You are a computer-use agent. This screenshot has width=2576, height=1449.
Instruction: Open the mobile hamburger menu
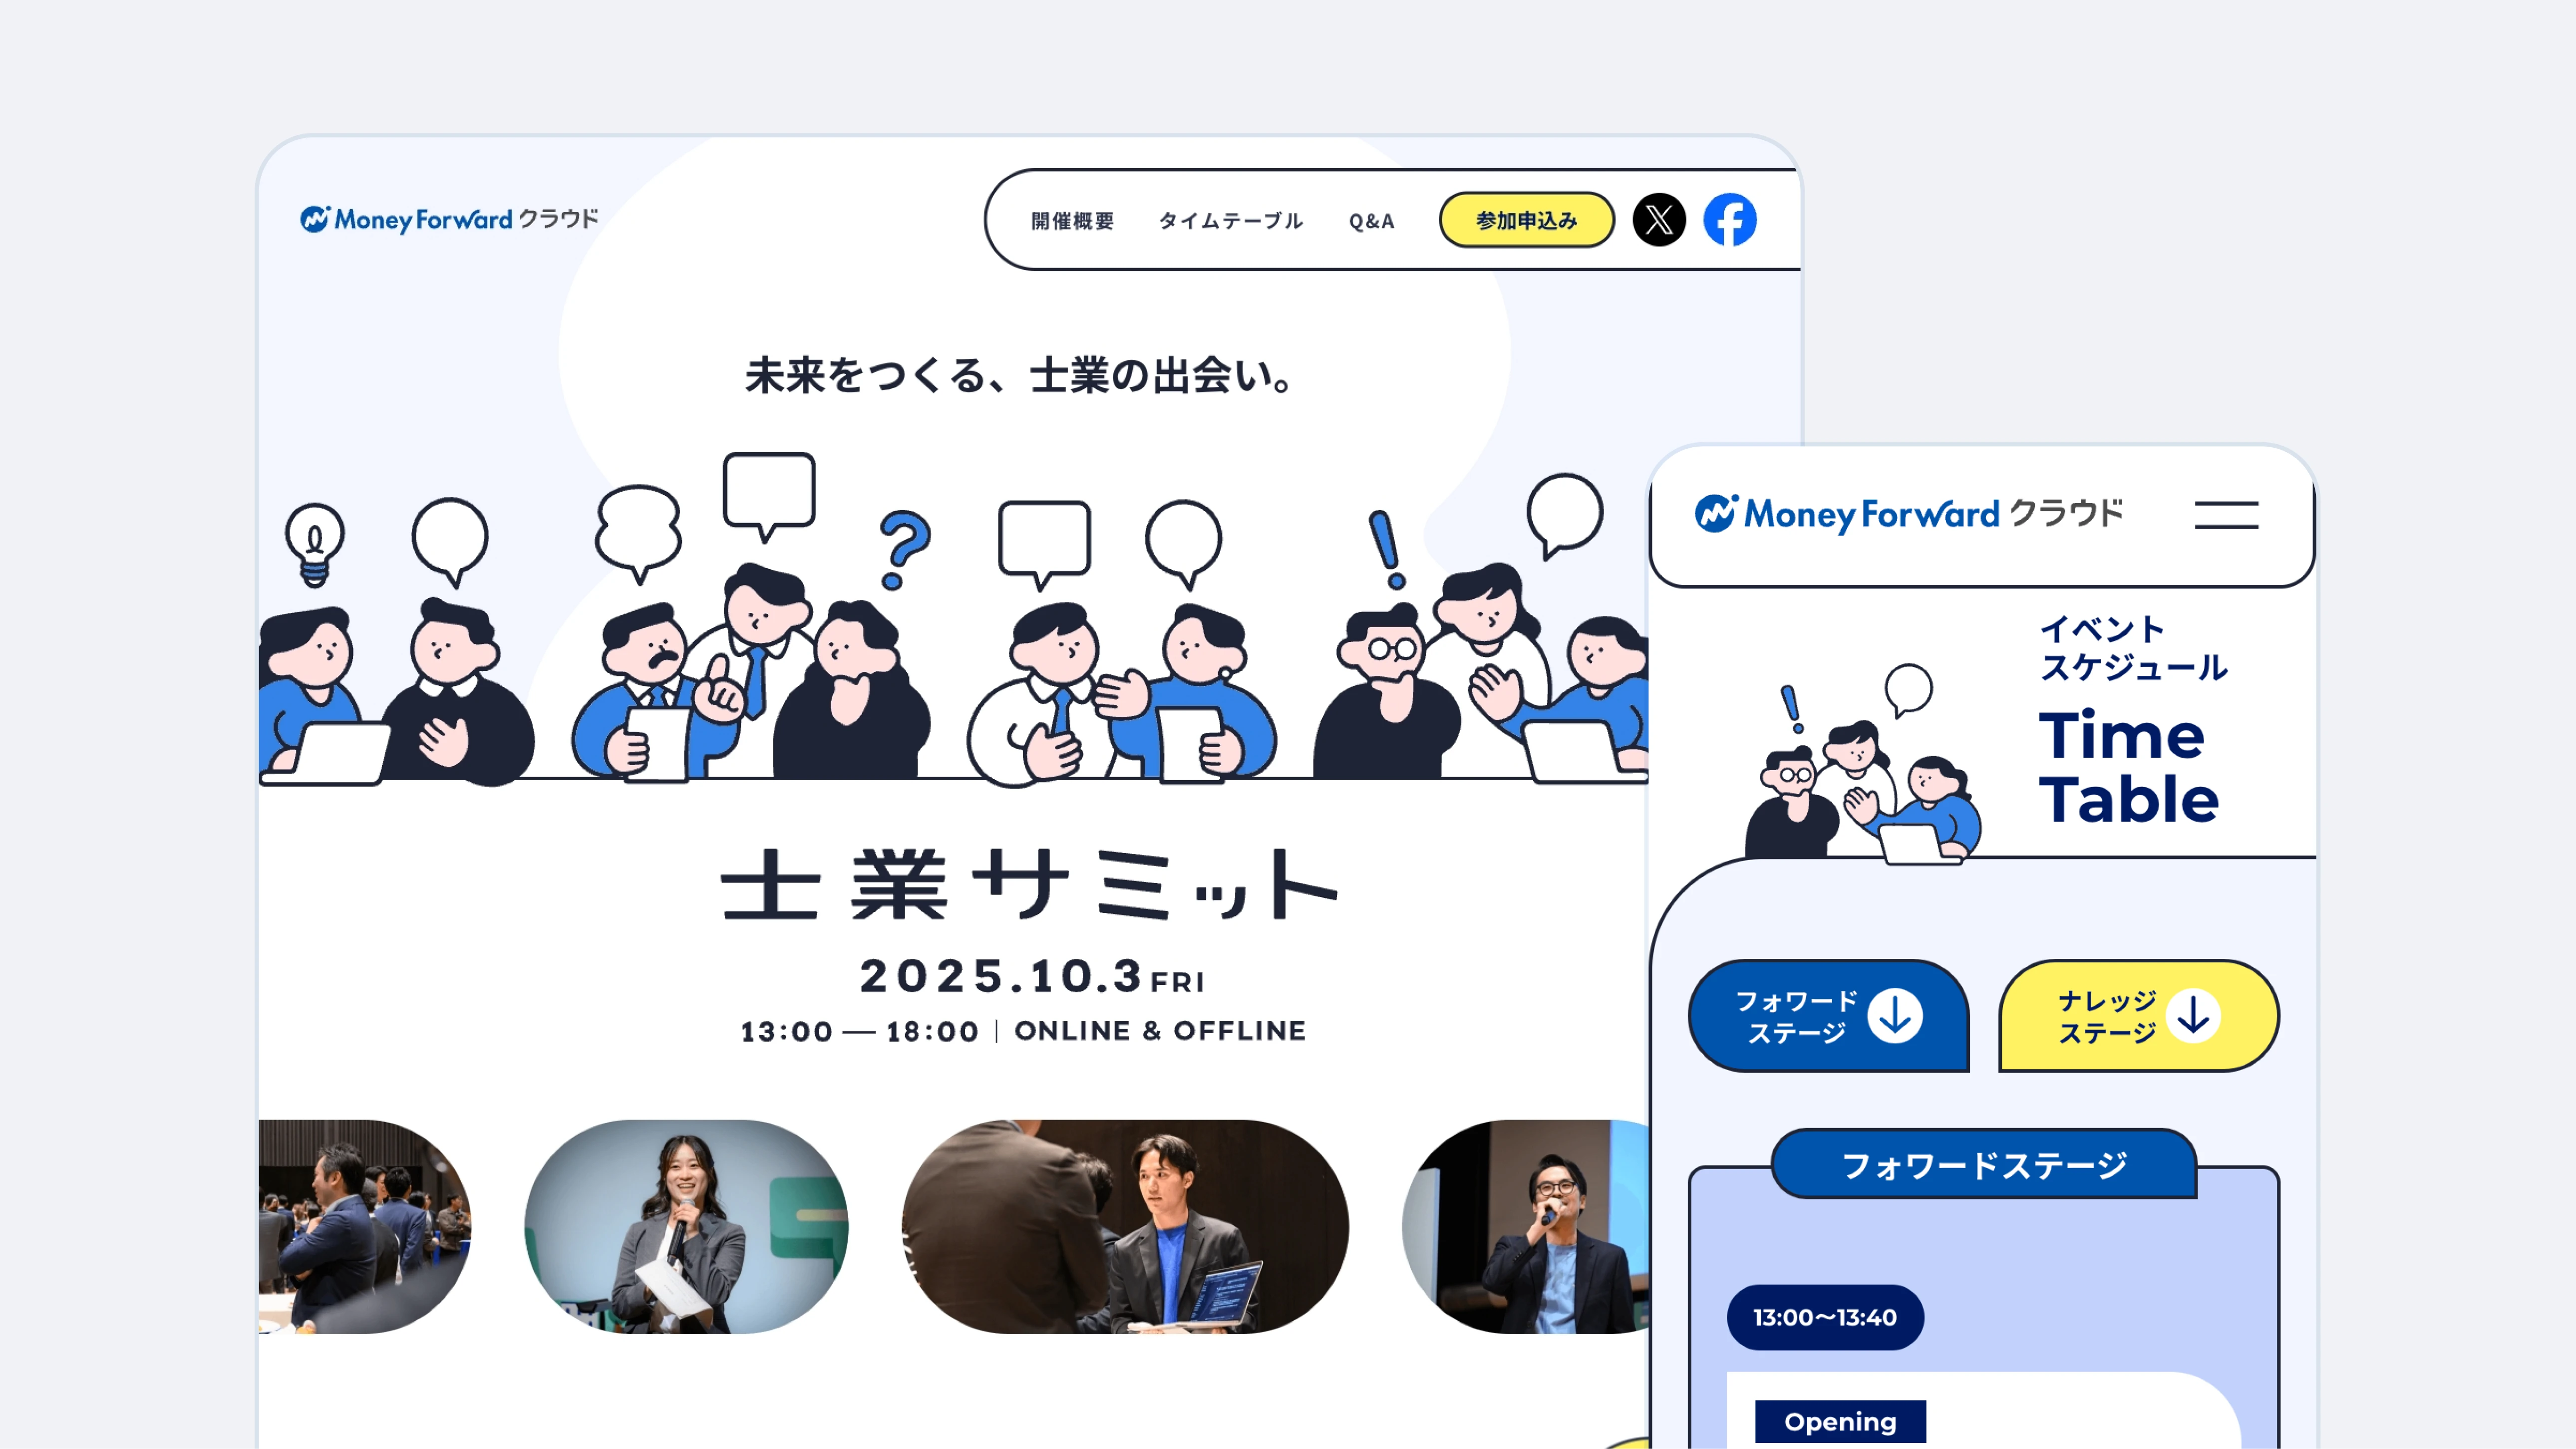point(2226,515)
